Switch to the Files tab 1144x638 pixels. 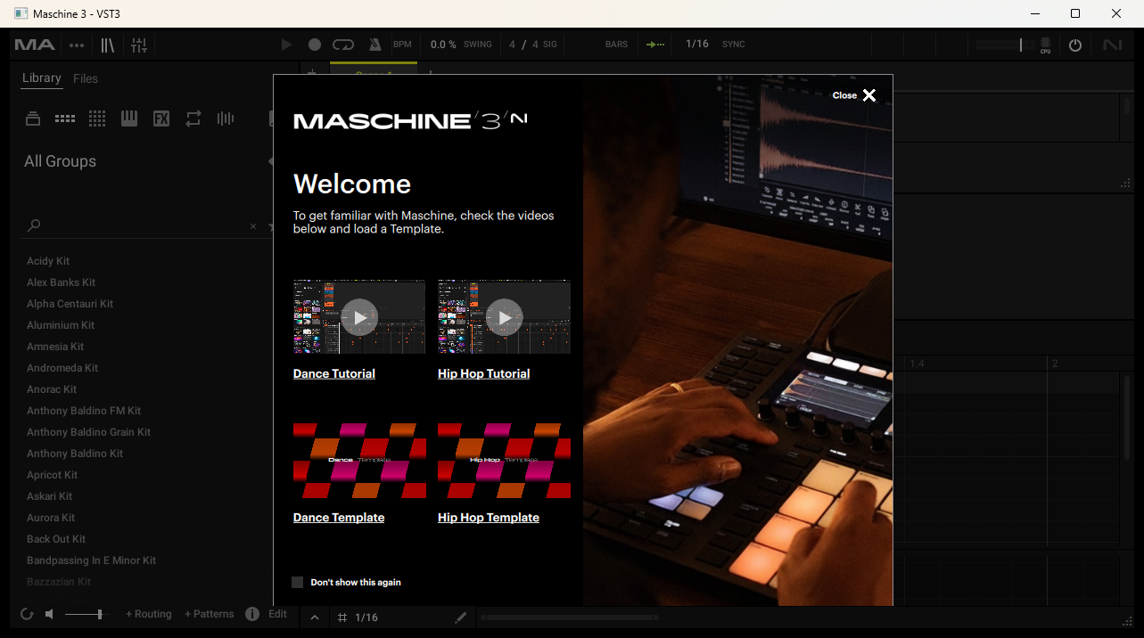click(x=86, y=78)
